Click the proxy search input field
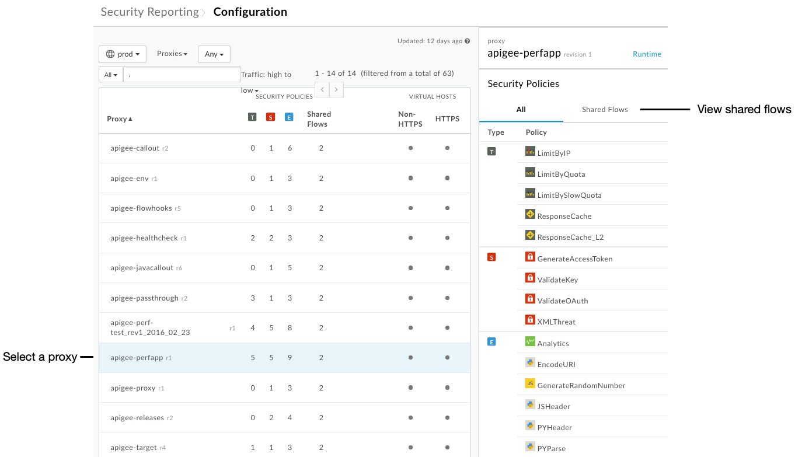 click(x=181, y=74)
